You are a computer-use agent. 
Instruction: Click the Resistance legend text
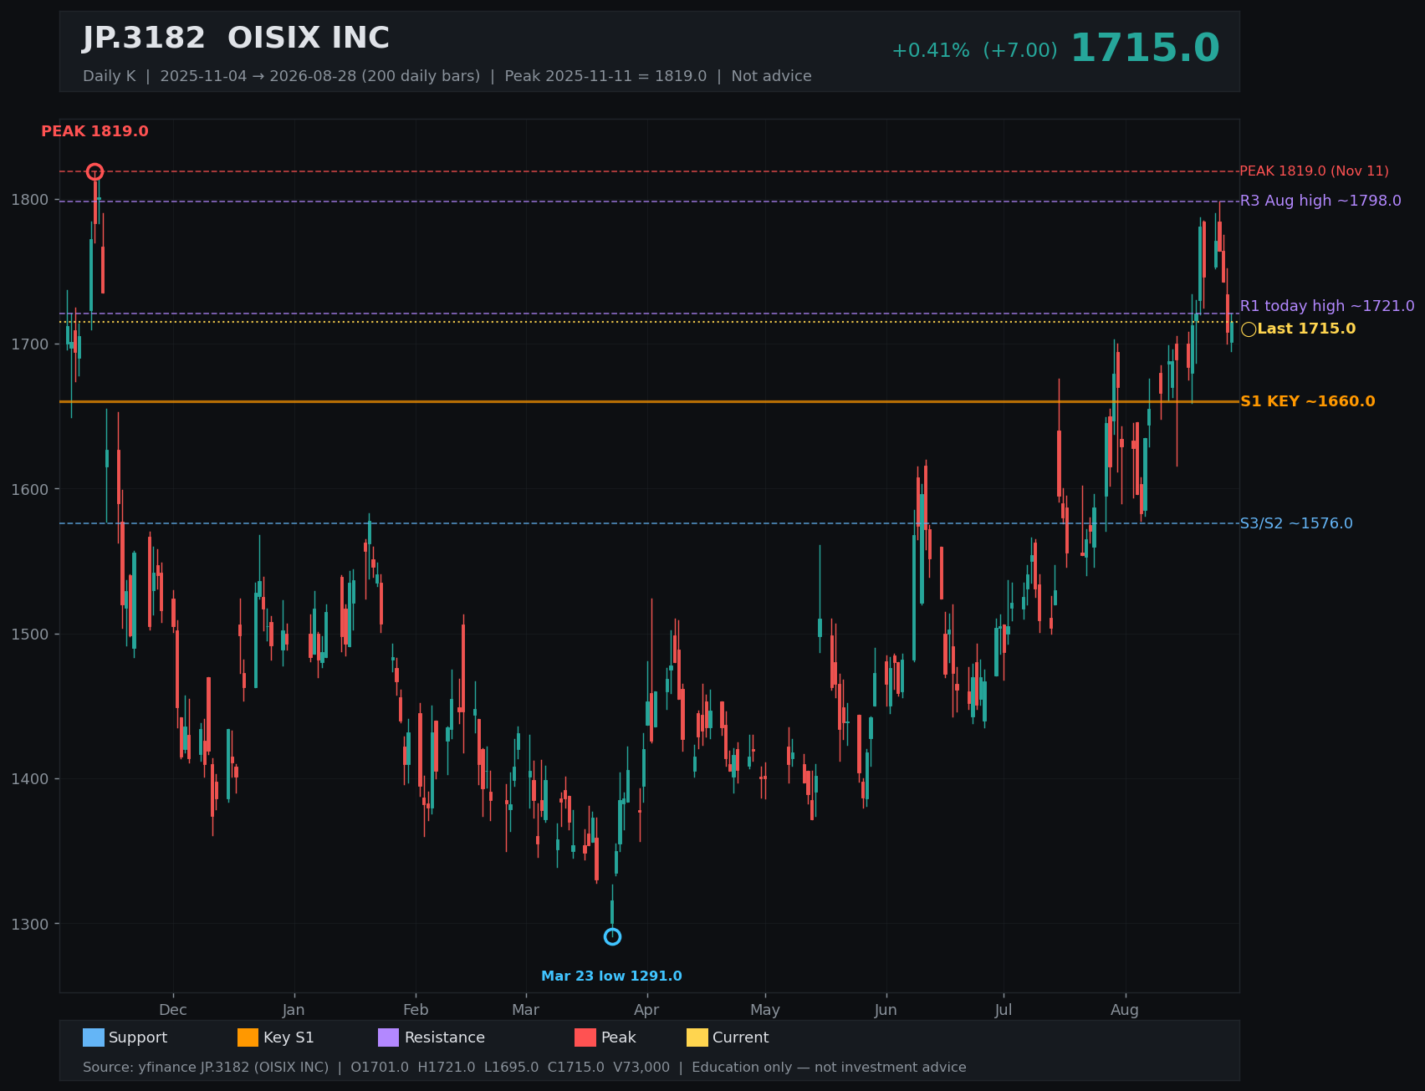(x=445, y=1037)
